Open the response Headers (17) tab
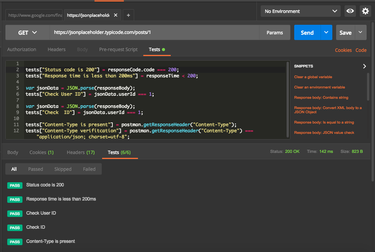 pos(80,152)
